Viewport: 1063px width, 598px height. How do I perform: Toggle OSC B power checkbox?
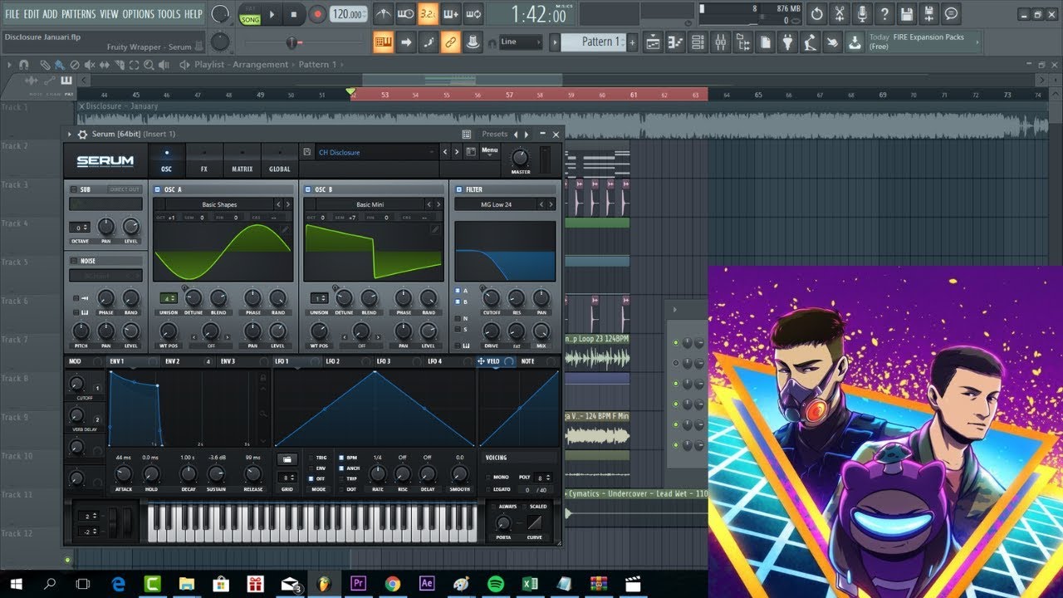click(x=308, y=189)
